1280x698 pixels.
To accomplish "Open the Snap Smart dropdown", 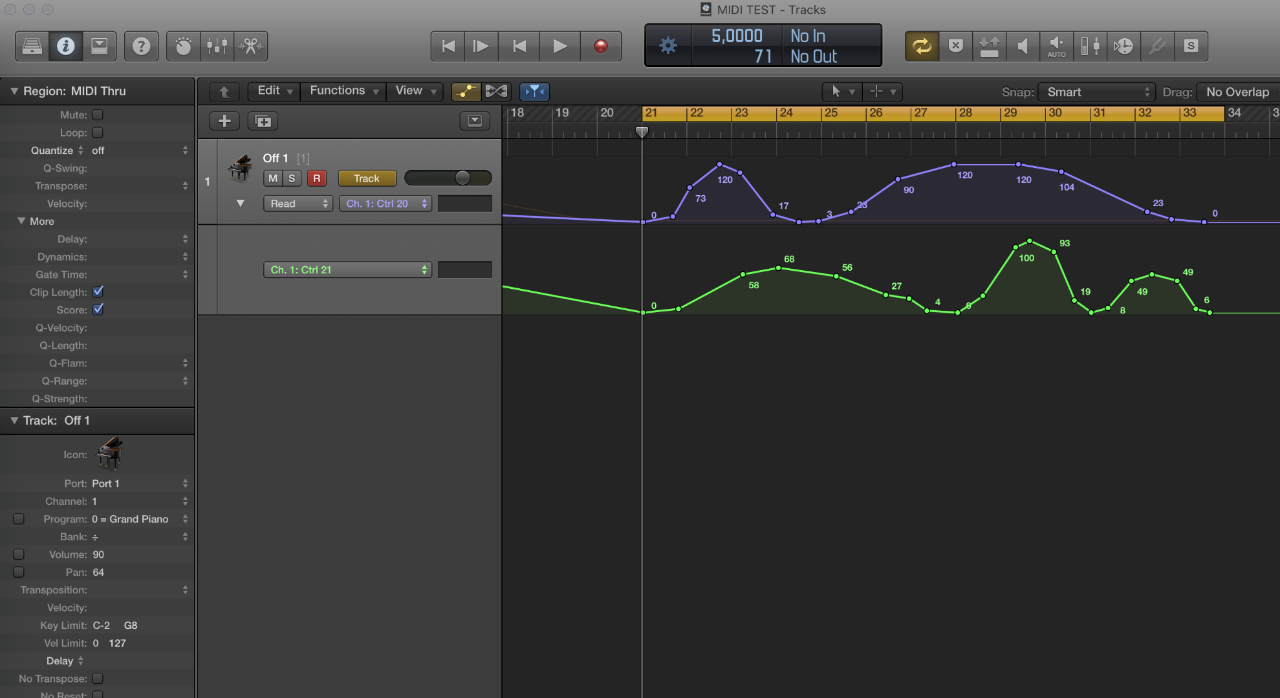I will [x=1096, y=92].
